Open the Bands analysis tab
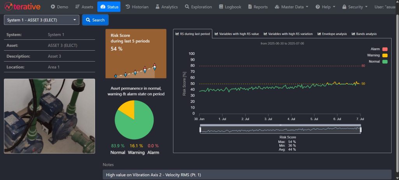This screenshot has height=180, width=399. [364, 34]
